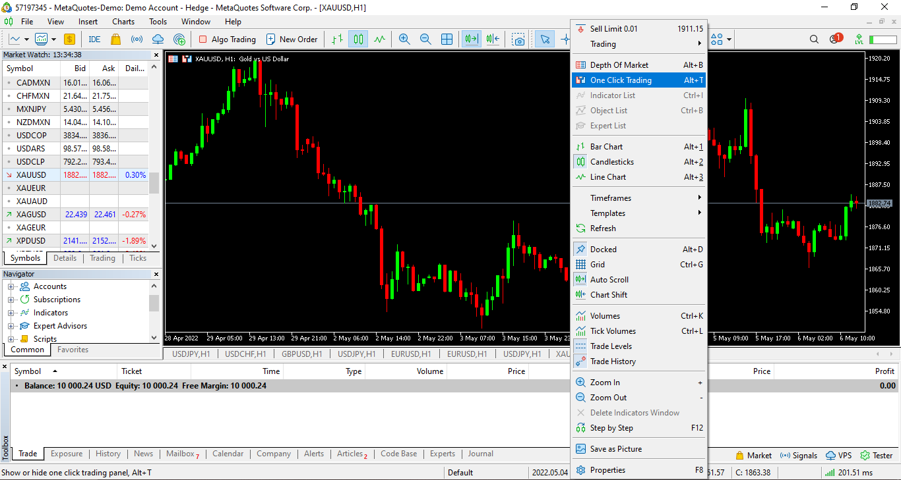Toggle Chart Shift in the toolbar
This screenshot has height=480, width=901.
493,40
